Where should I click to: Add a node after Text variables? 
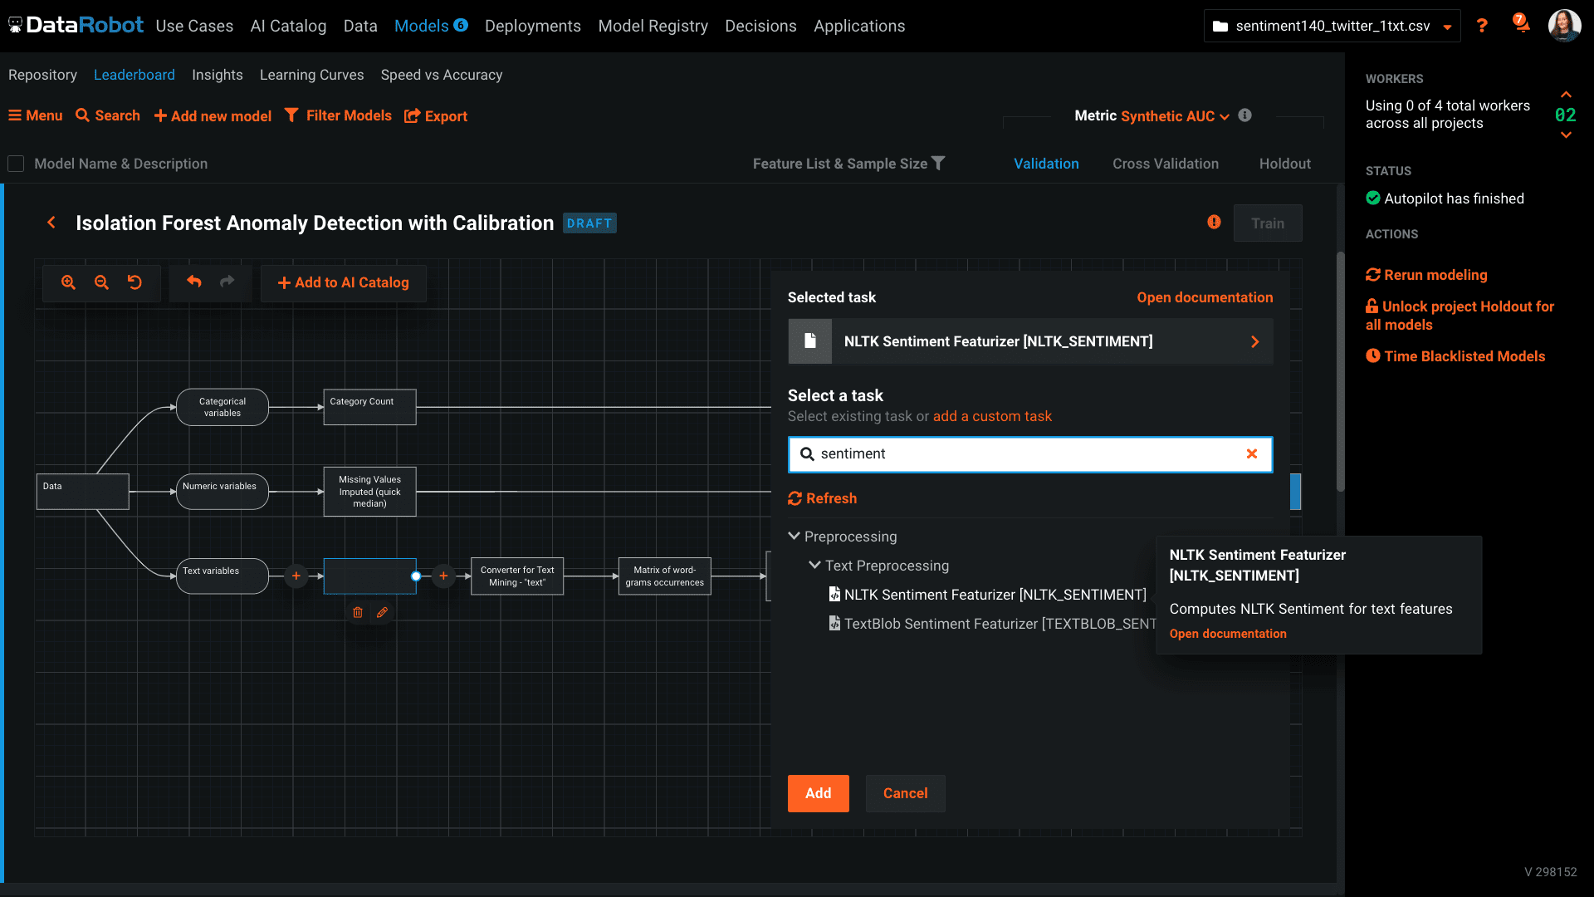coord(296,576)
